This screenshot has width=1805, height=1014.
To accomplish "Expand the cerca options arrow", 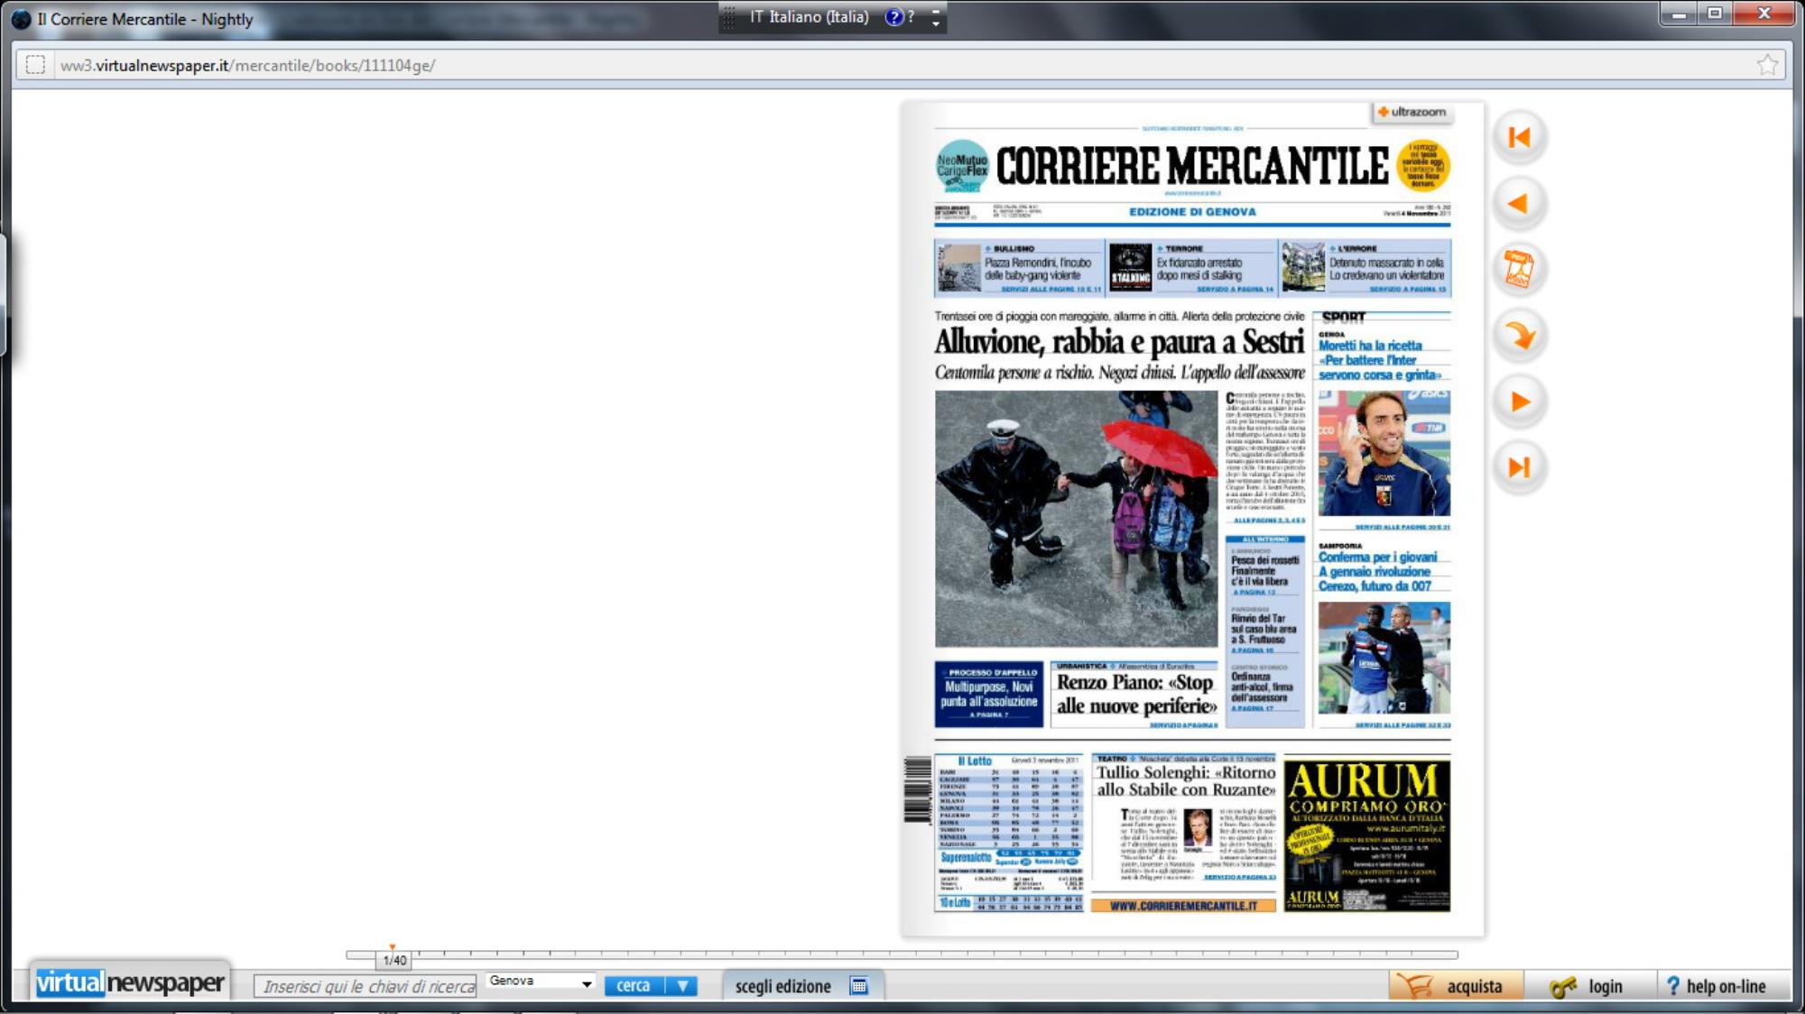I will (x=682, y=986).
